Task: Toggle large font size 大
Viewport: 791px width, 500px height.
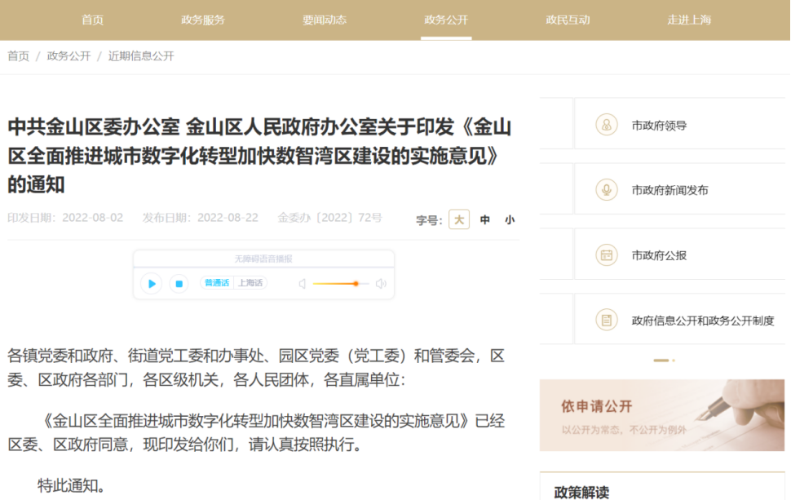Action: tap(457, 219)
